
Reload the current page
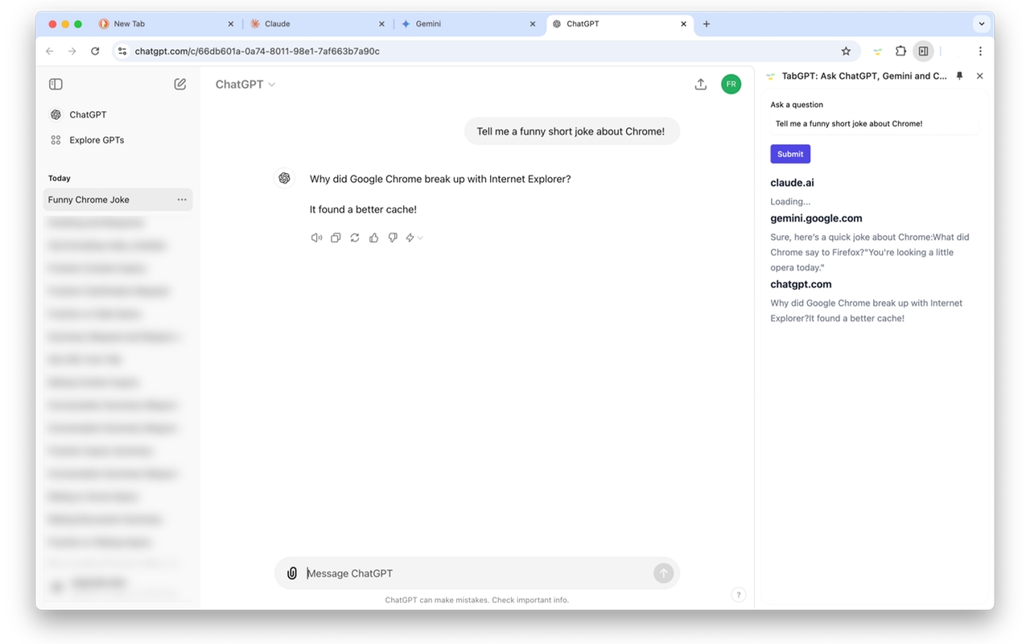[95, 51]
